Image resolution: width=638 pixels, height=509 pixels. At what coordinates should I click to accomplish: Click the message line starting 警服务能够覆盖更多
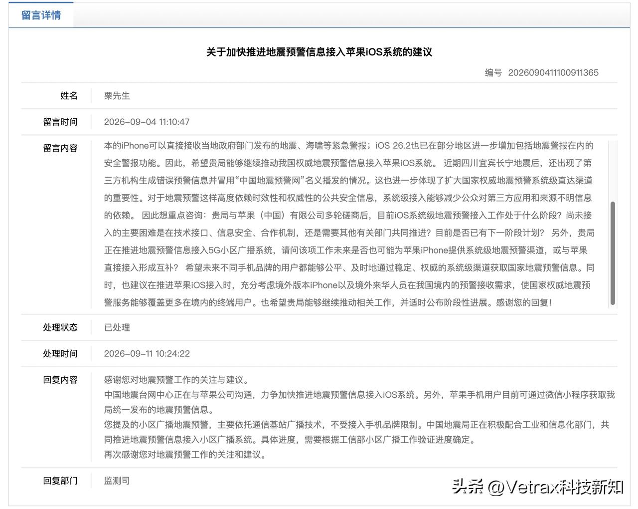(x=328, y=302)
